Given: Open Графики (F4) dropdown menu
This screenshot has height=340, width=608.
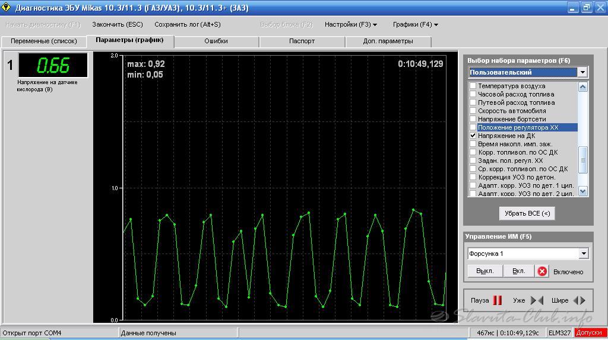Looking at the screenshot, I should (415, 24).
